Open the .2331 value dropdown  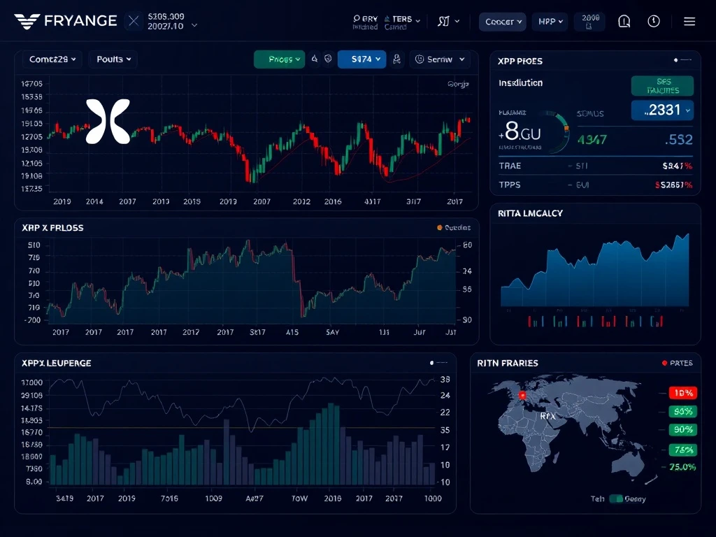point(663,110)
